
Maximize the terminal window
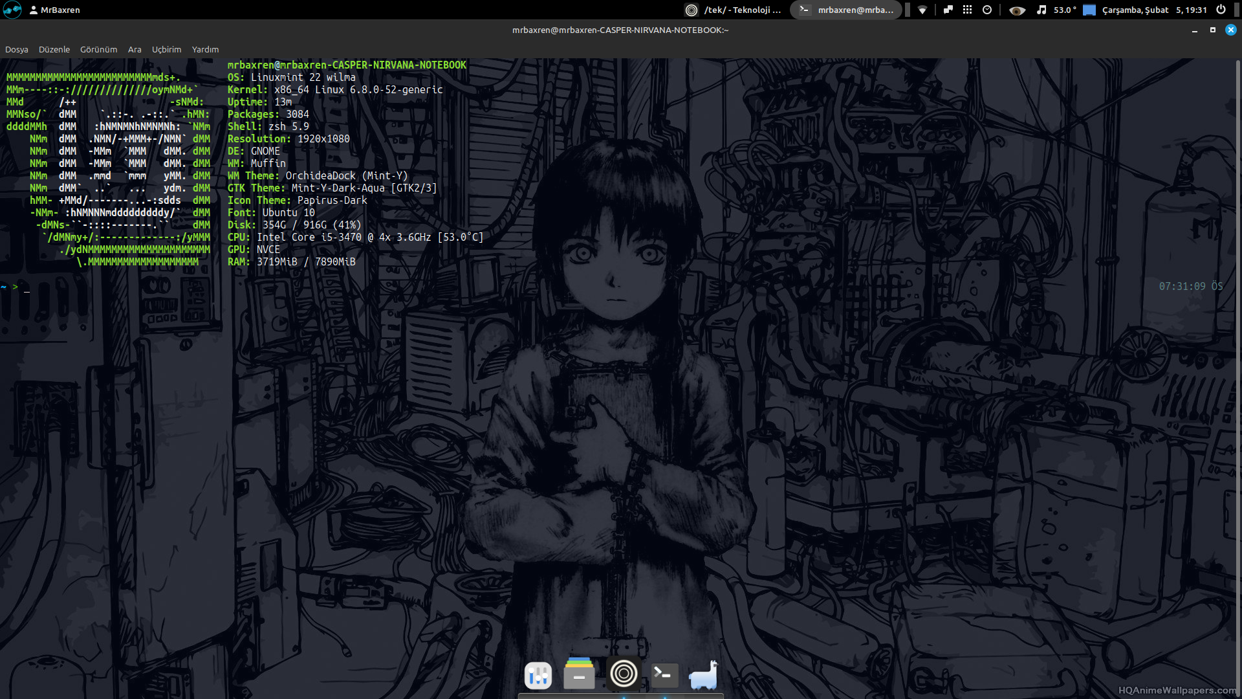click(x=1213, y=30)
